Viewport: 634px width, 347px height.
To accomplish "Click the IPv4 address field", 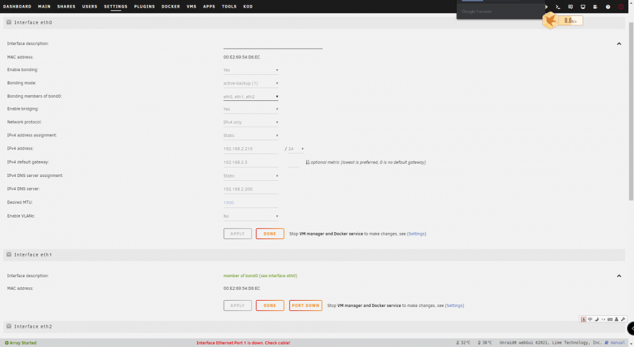I will click(x=250, y=149).
